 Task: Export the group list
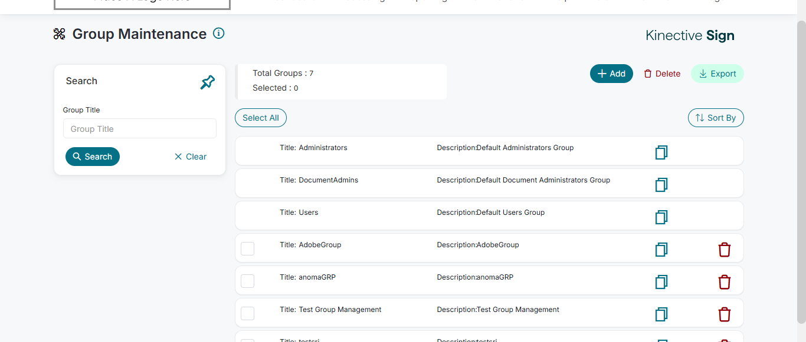point(717,74)
